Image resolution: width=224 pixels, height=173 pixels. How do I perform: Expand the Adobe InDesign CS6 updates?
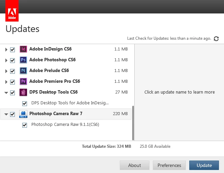coord(6,49)
